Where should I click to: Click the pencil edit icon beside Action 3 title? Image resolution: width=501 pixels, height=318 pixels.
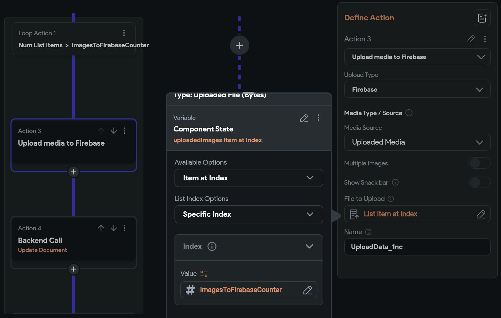pos(471,39)
